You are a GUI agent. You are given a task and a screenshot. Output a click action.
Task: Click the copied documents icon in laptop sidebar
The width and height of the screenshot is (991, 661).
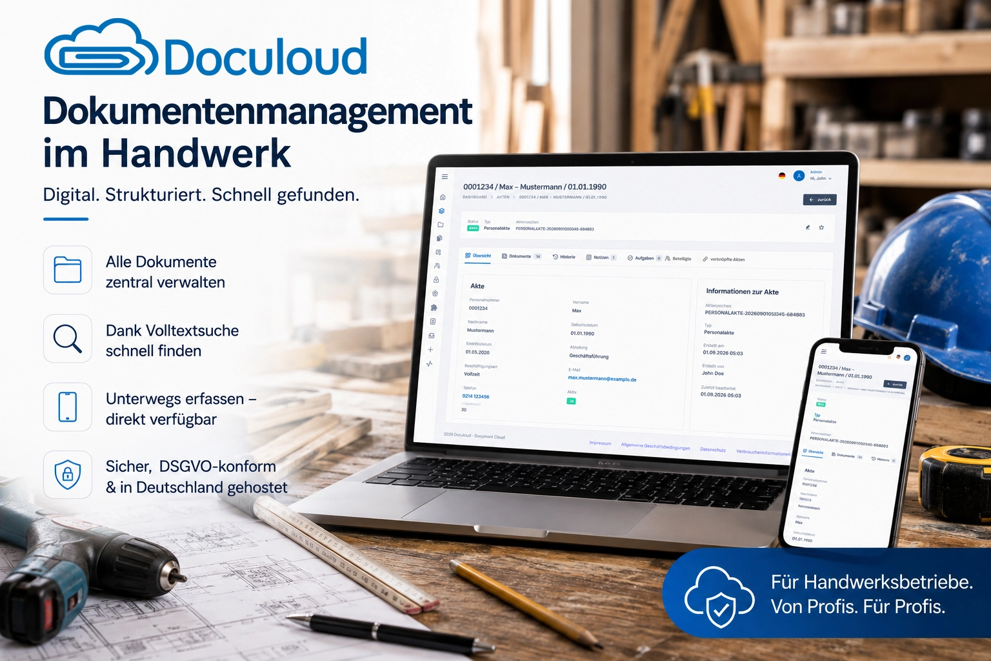coord(440,238)
